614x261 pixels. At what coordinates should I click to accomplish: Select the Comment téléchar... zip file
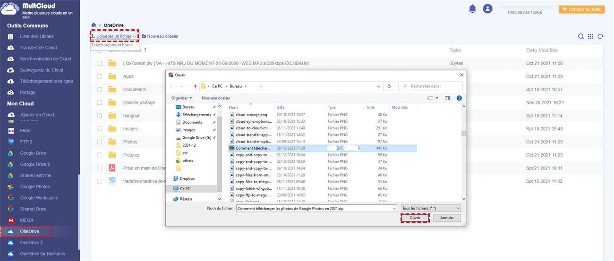322,148
